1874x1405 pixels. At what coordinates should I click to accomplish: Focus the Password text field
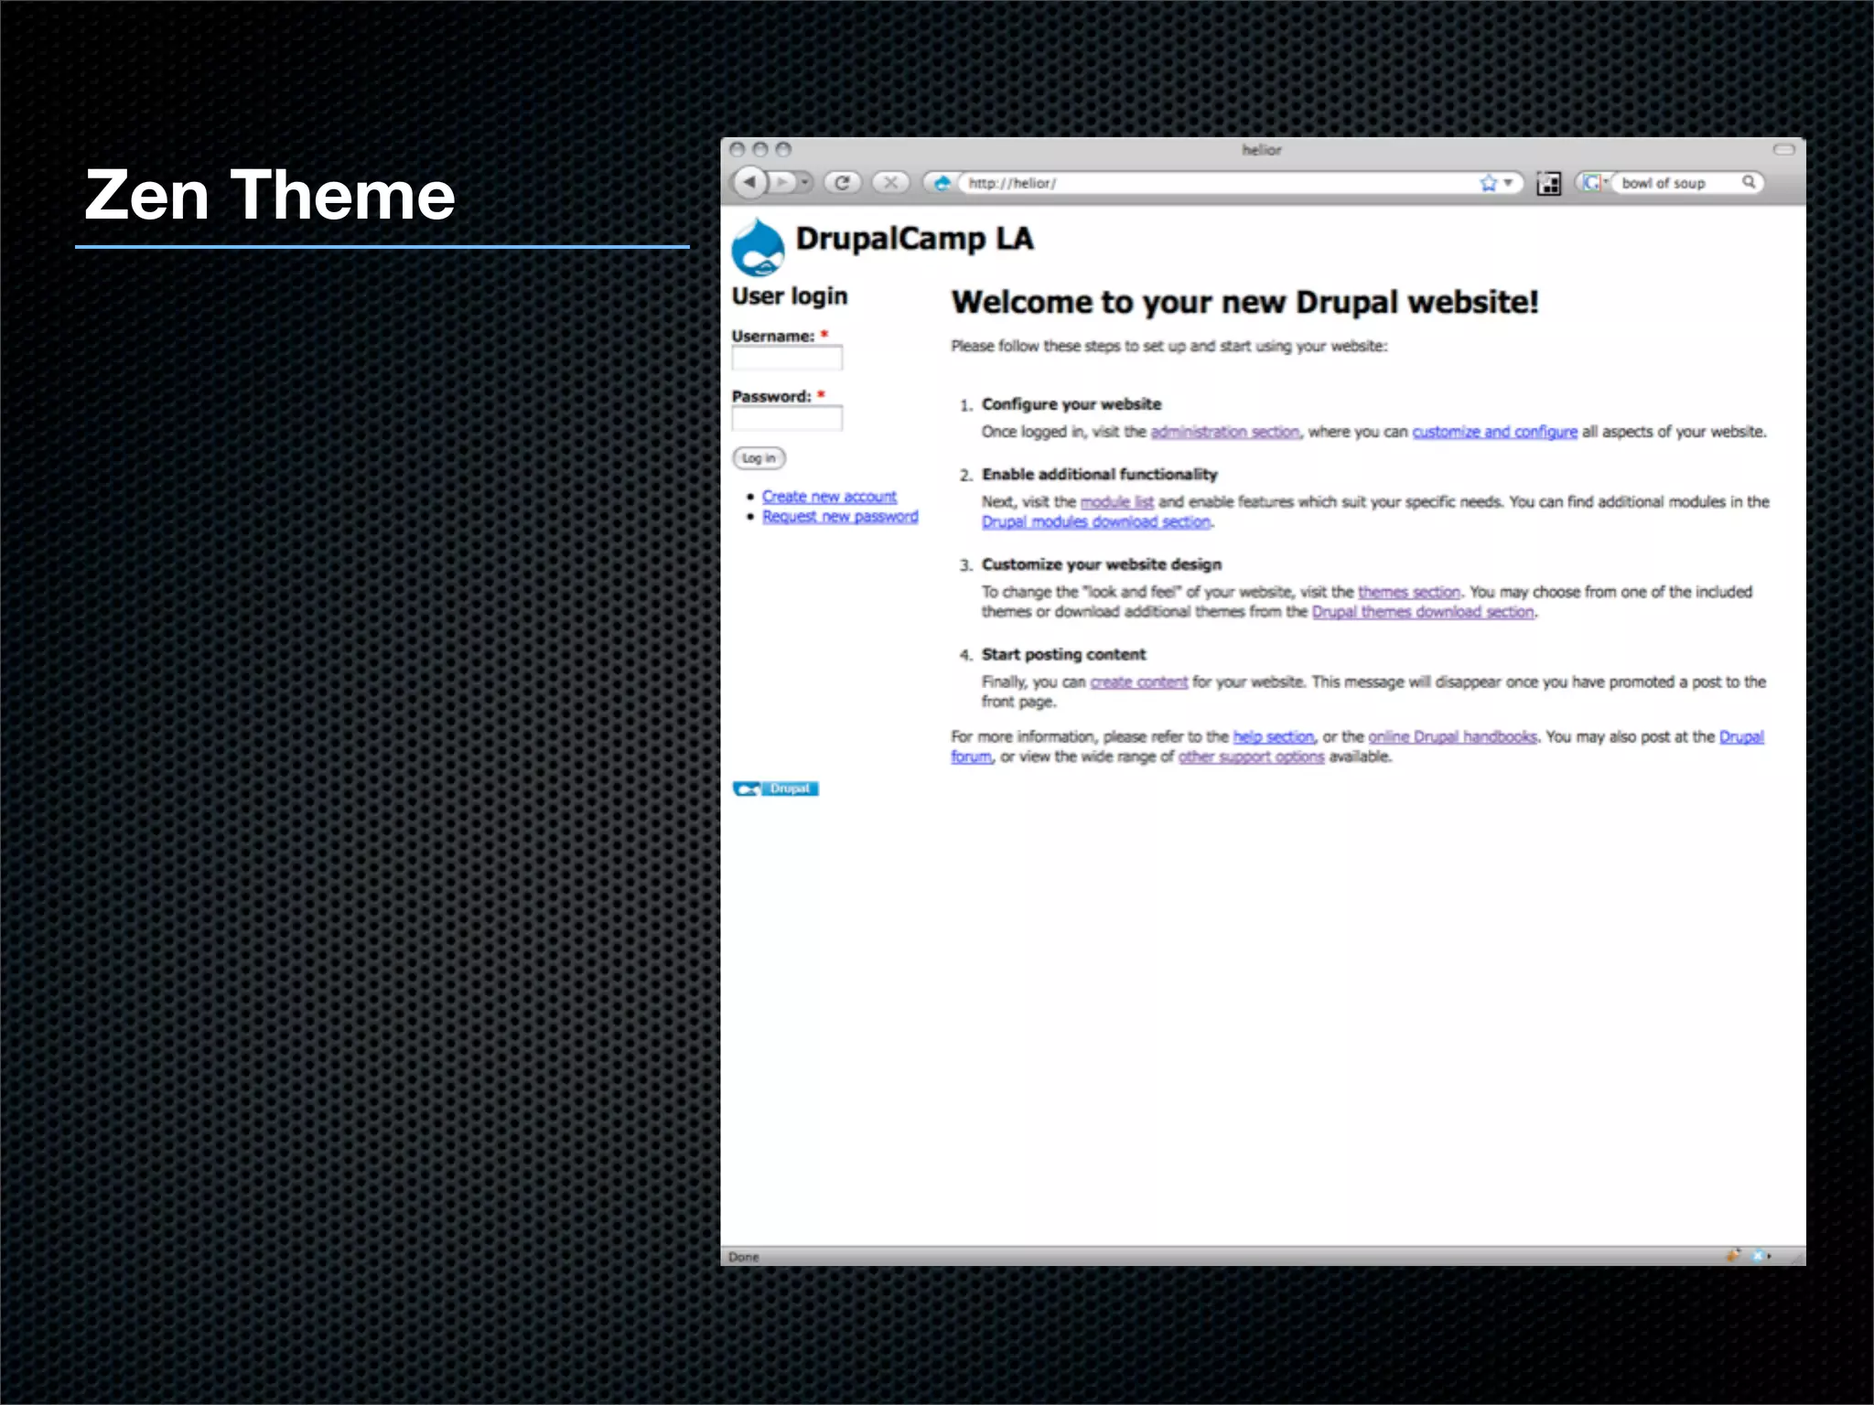787,419
